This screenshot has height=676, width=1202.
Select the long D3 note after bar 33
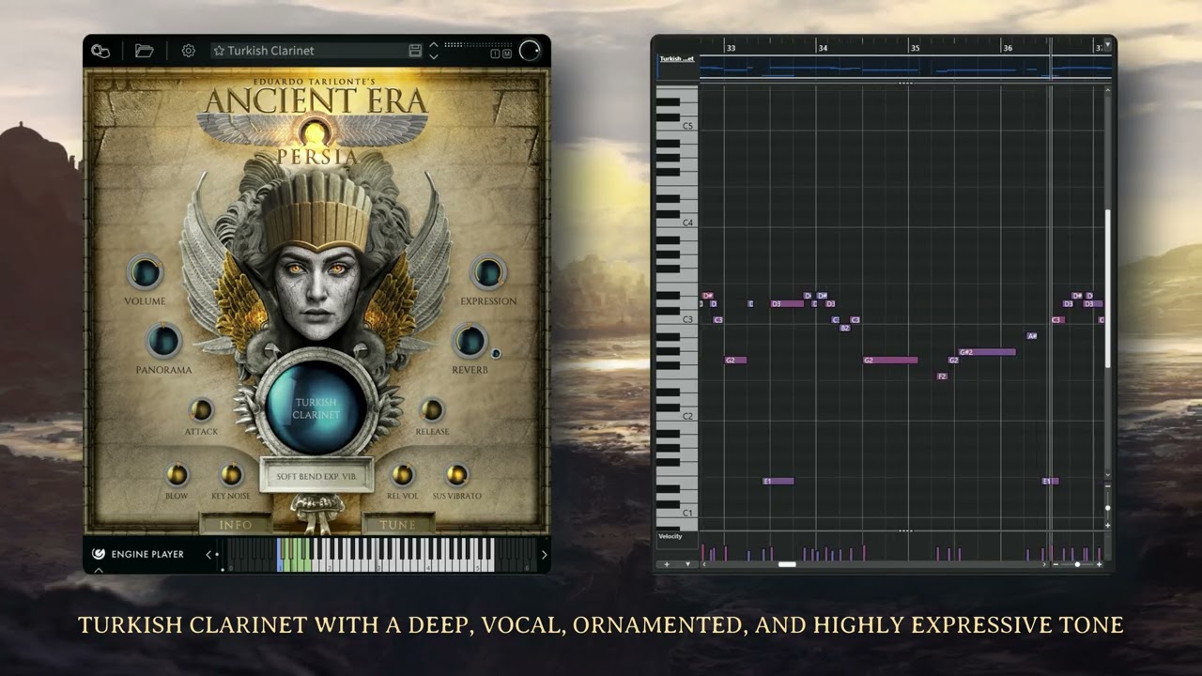(787, 304)
